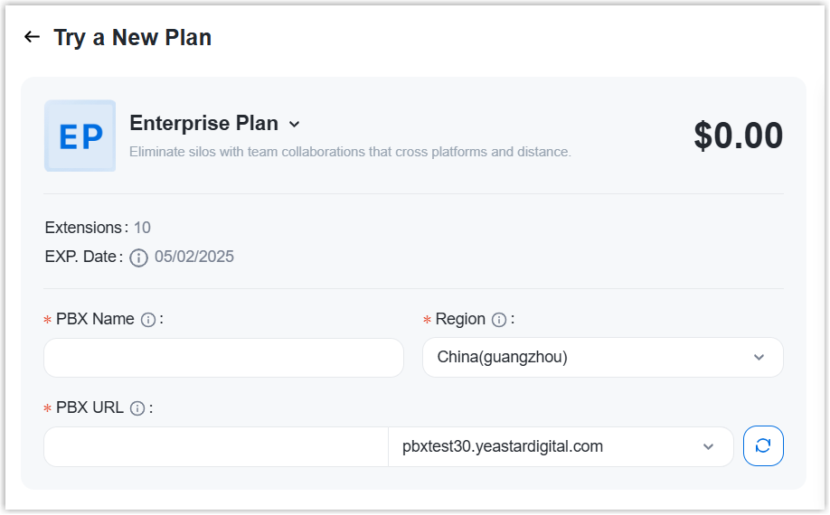This screenshot has height=515, width=830.
Task: Click the info icon beside Region
Action: point(498,320)
